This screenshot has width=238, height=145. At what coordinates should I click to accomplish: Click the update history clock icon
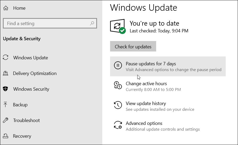coord(118,105)
